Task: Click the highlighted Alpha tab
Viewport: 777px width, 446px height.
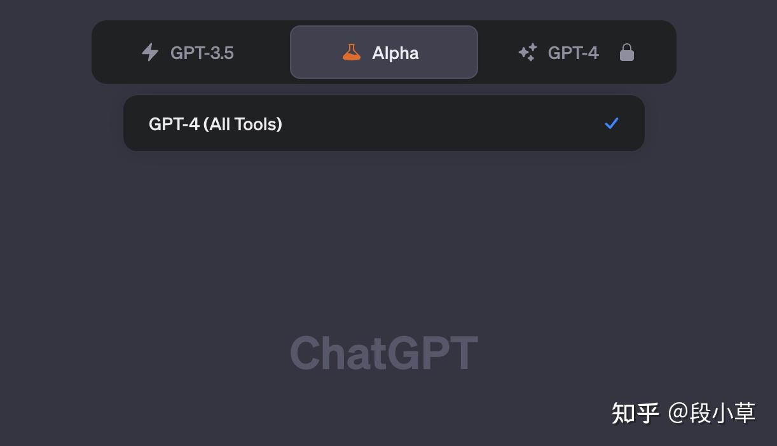Action: point(384,53)
